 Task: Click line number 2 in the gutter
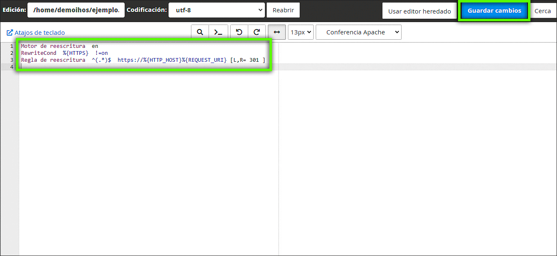[11, 53]
